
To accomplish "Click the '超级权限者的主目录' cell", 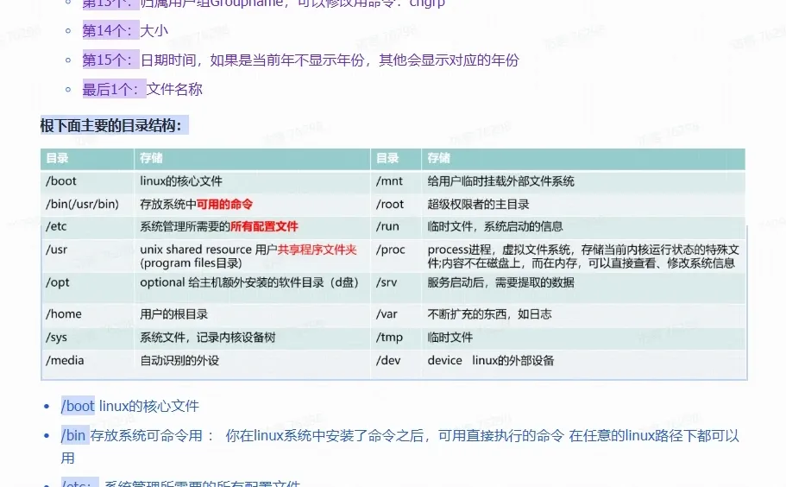I will [583, 204].
